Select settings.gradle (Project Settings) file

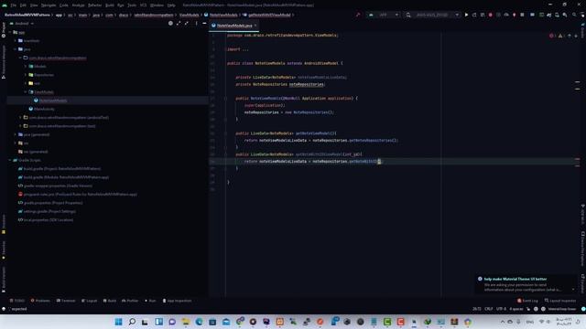[x=49, y=211]
